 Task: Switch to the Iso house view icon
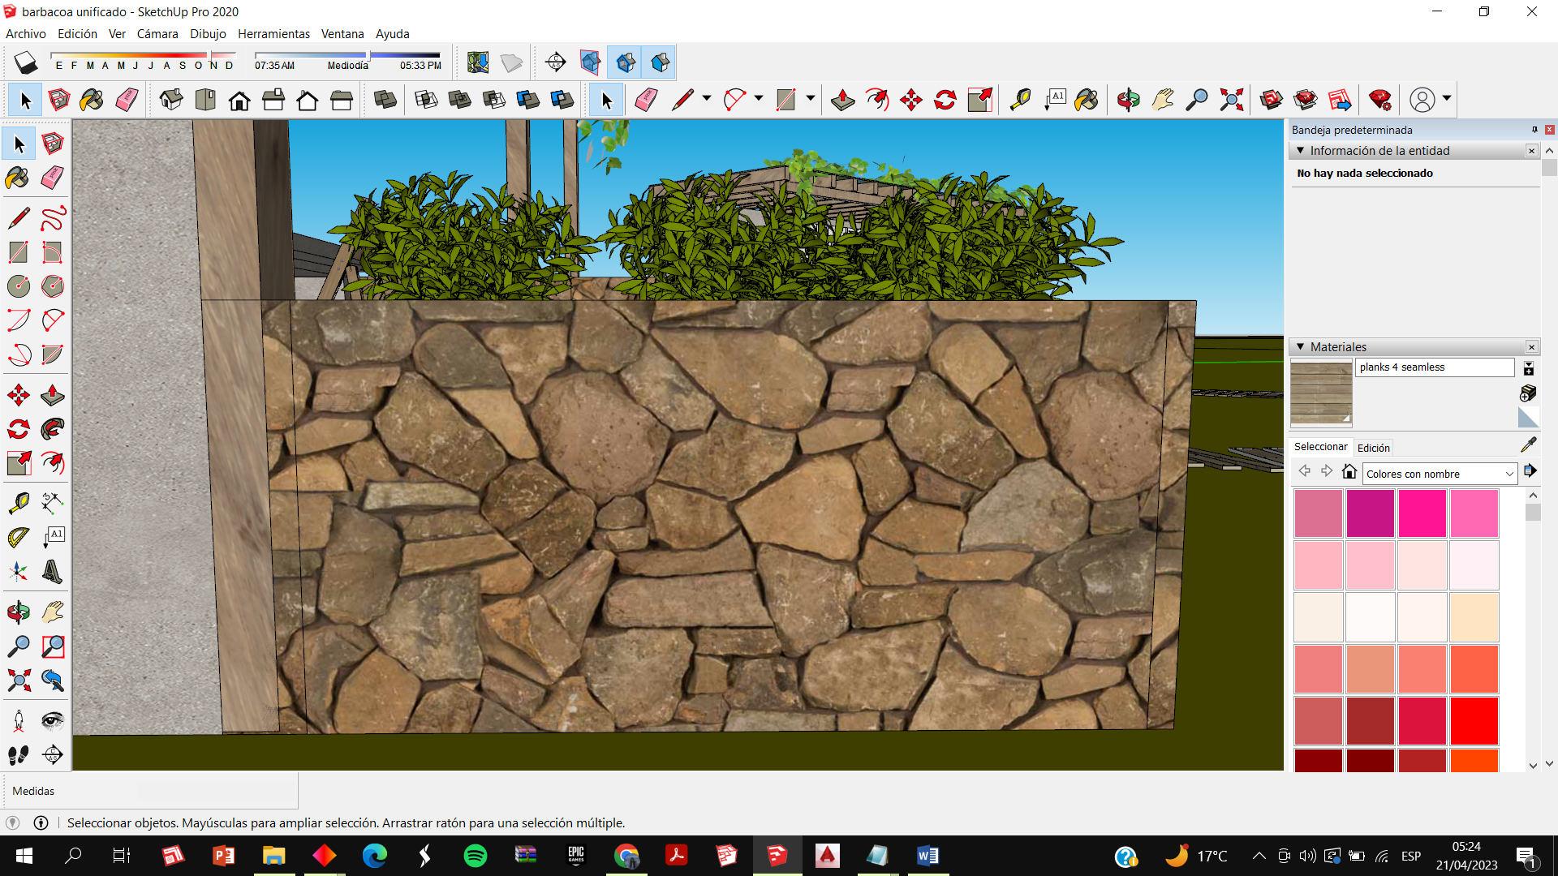(x=171, y=100)
